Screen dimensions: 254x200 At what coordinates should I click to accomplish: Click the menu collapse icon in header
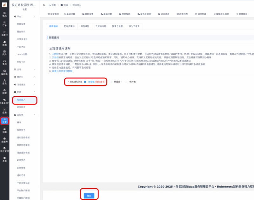point(44,5)
